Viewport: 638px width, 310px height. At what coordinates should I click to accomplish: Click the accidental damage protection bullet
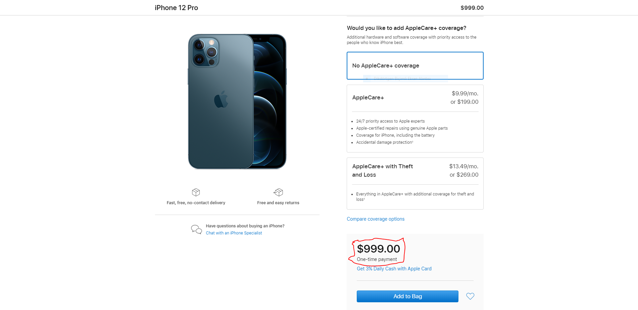click(x=385, y=142)
